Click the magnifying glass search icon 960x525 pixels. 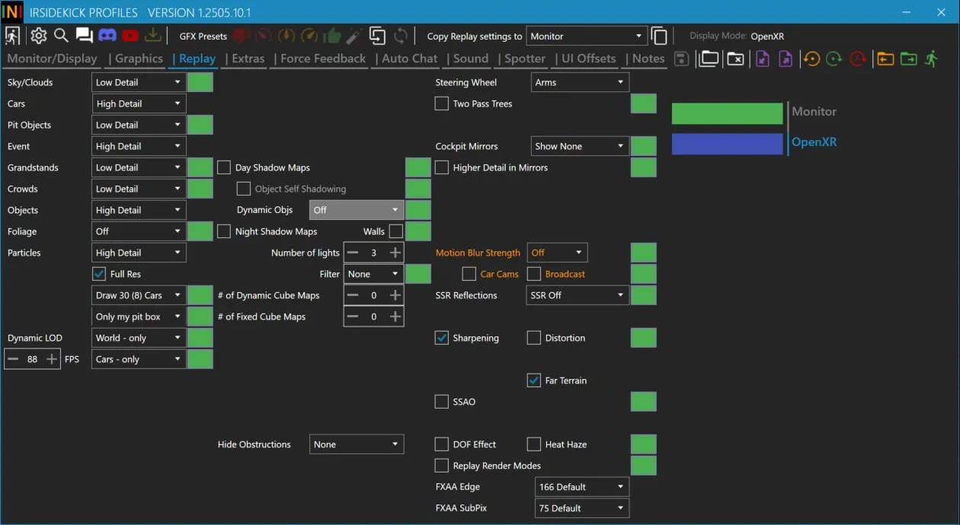pos(61,36)
